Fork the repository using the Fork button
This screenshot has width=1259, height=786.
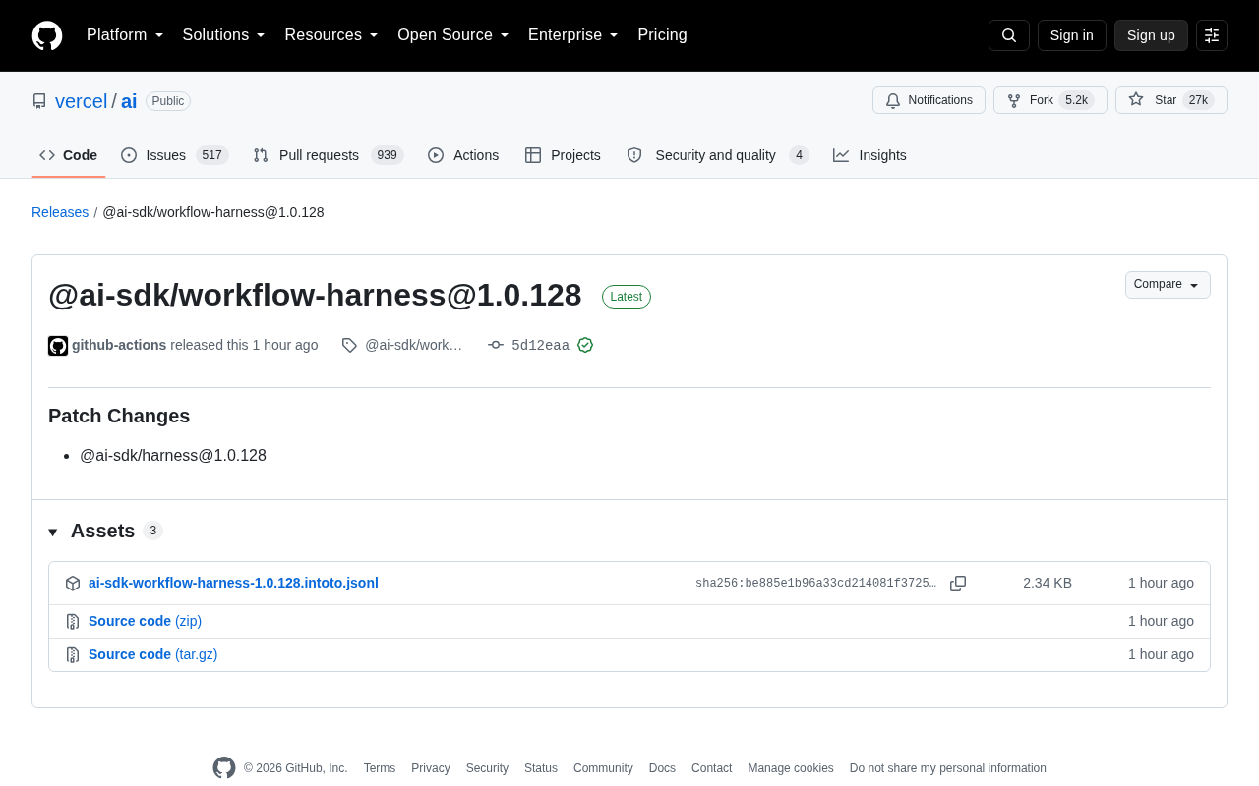point(1050,100)
